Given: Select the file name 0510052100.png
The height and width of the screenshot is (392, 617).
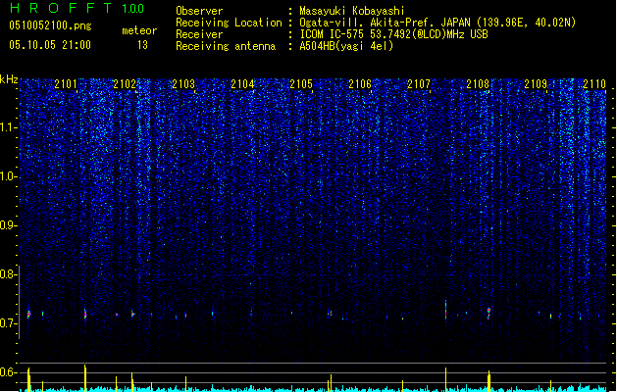Looking at the screenshot, I should 50,25.
